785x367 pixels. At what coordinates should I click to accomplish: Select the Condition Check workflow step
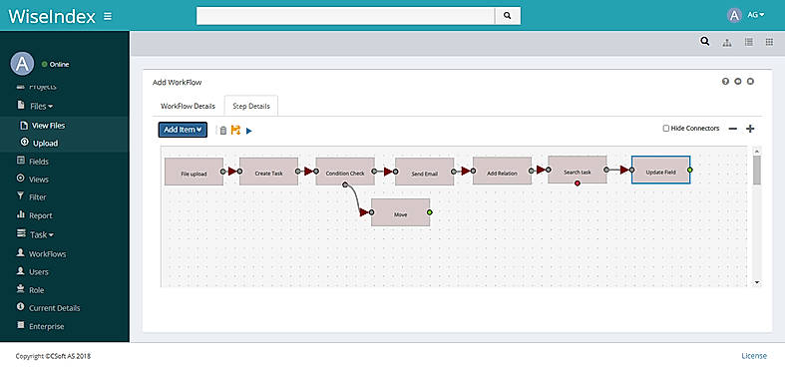click(345, 172)
